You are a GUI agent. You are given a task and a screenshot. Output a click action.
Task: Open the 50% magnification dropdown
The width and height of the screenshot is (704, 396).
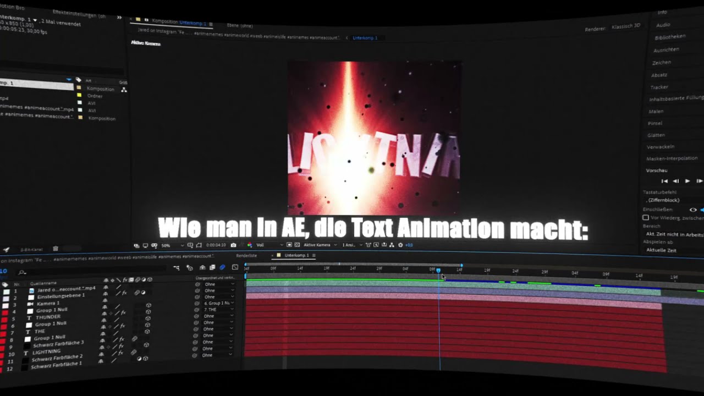pyautogui.click(x=172, y=245)
